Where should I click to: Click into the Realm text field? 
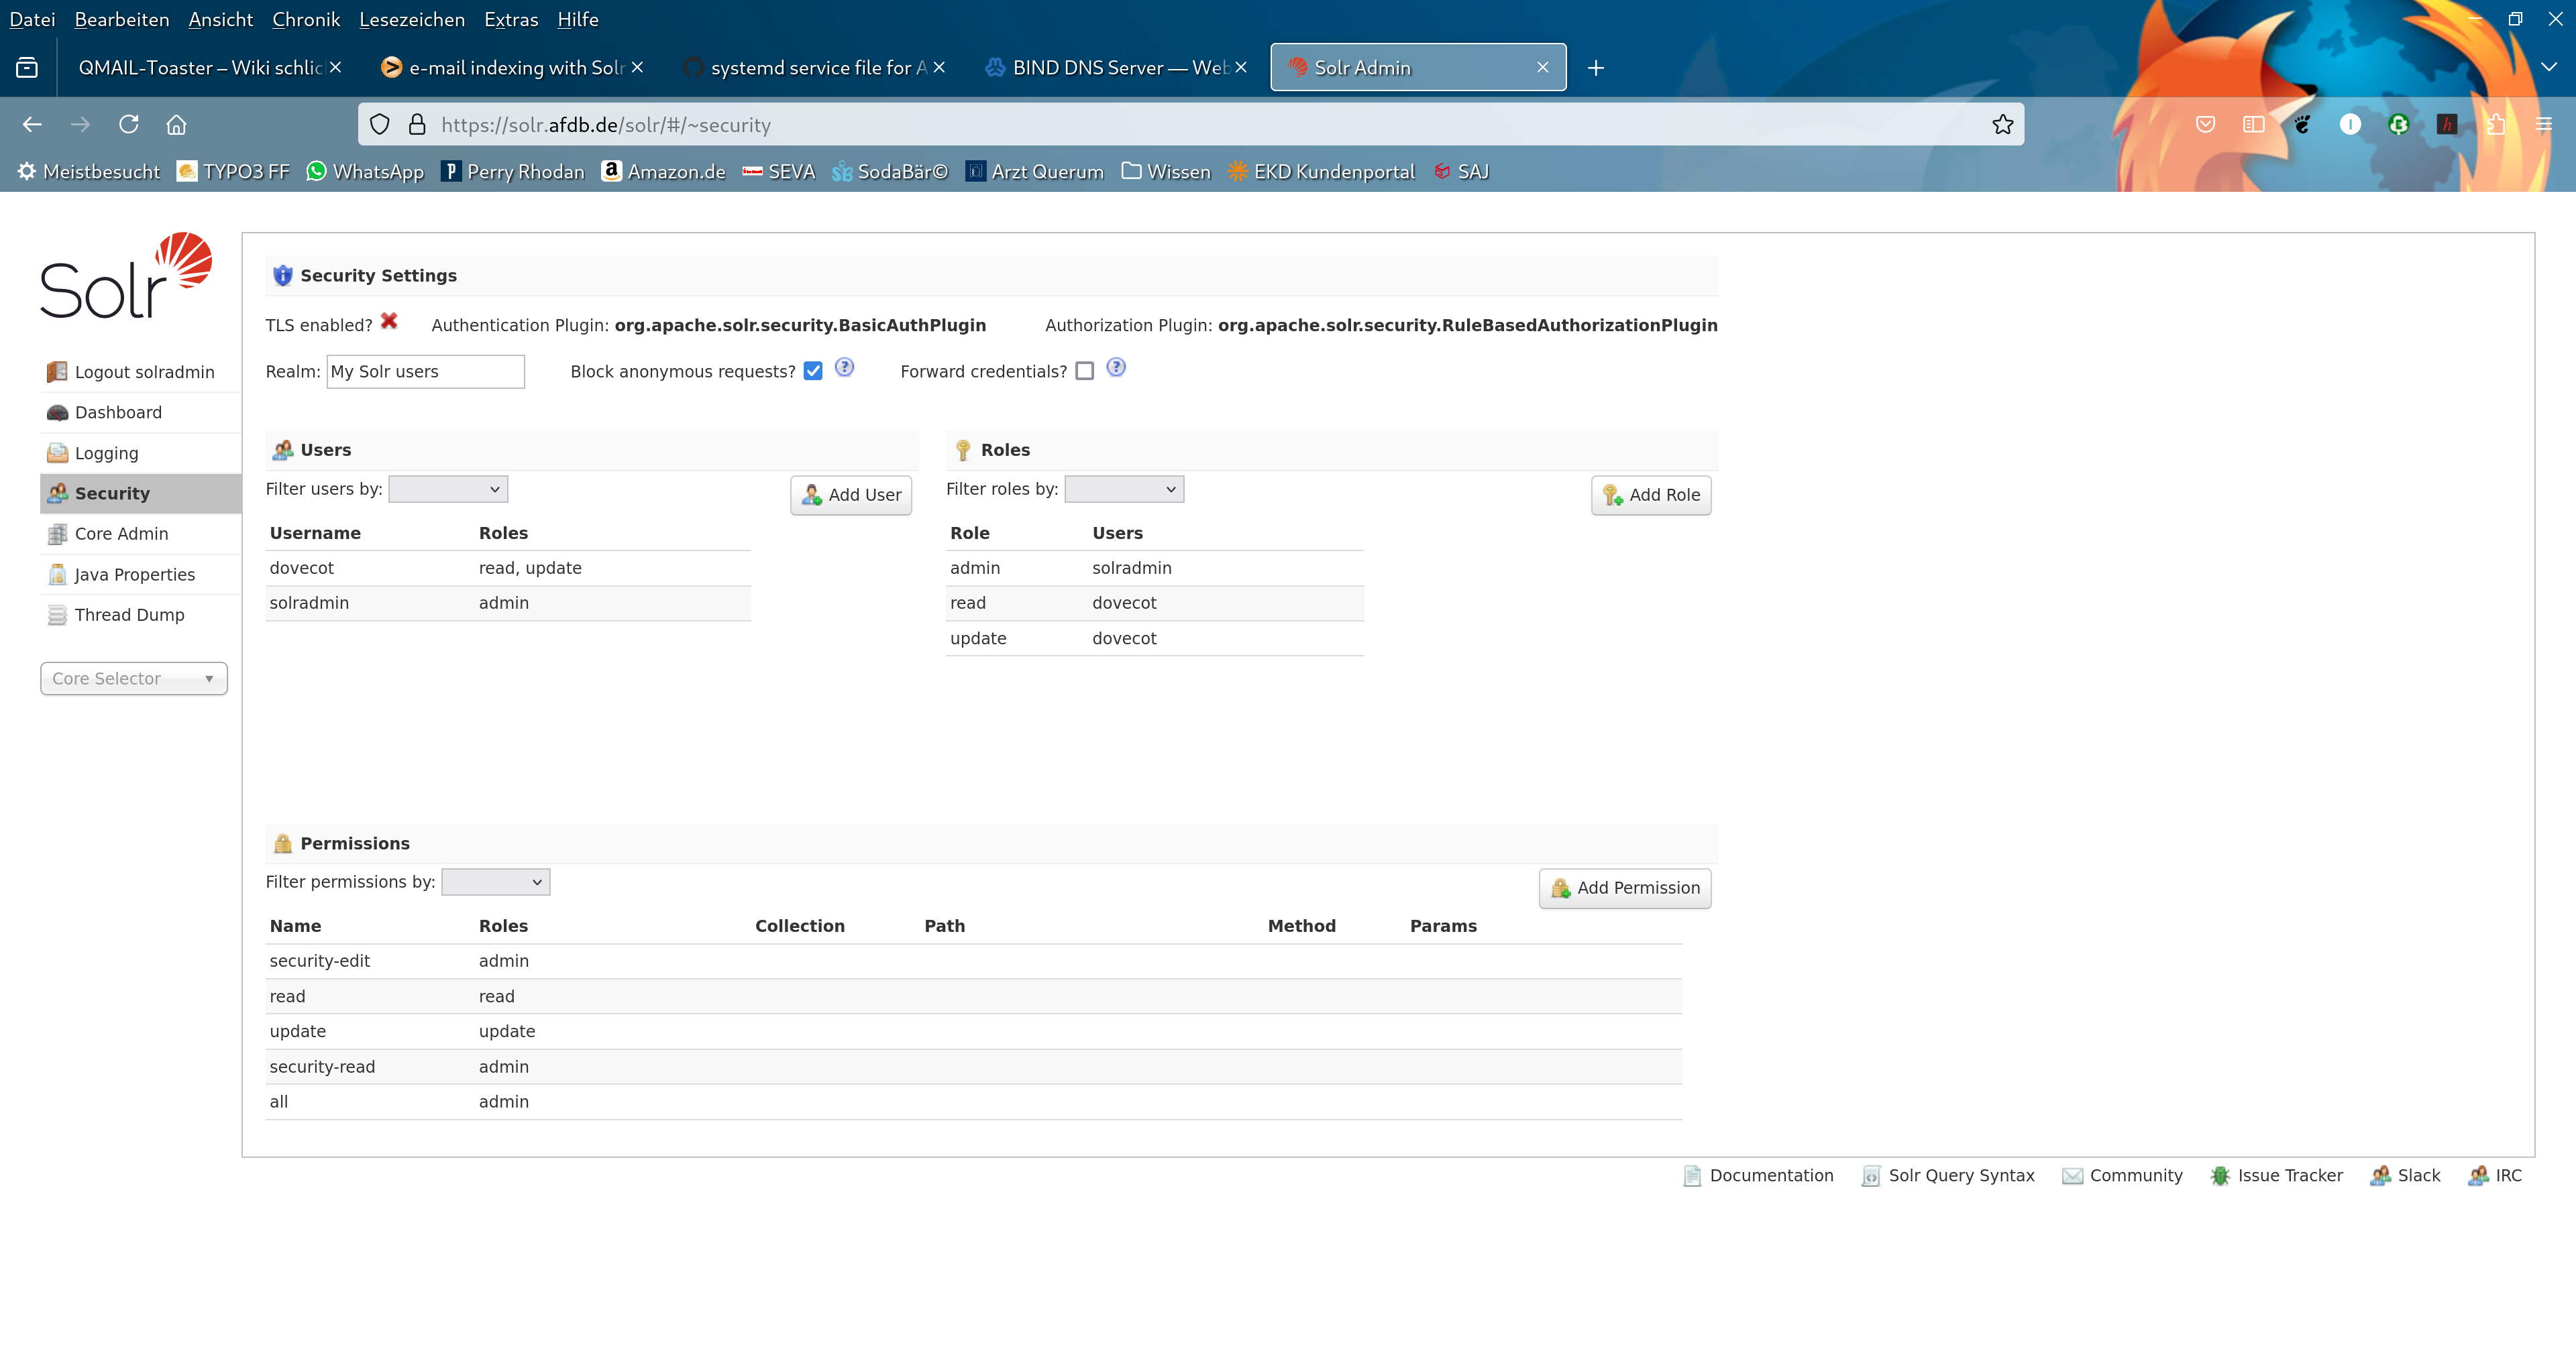(425, 371)
